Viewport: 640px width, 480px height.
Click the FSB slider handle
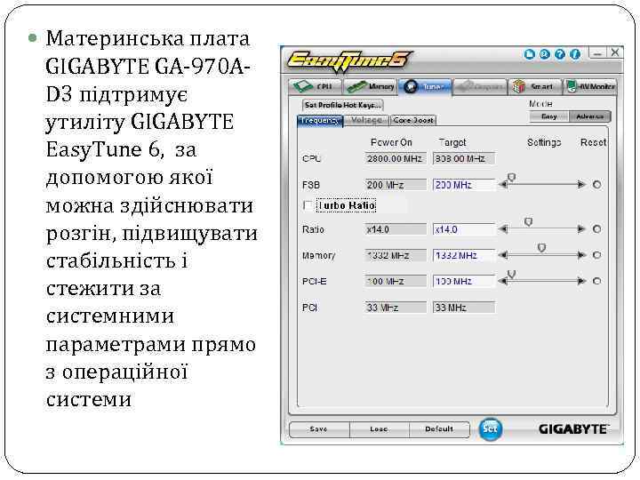(x=512, y=178)
